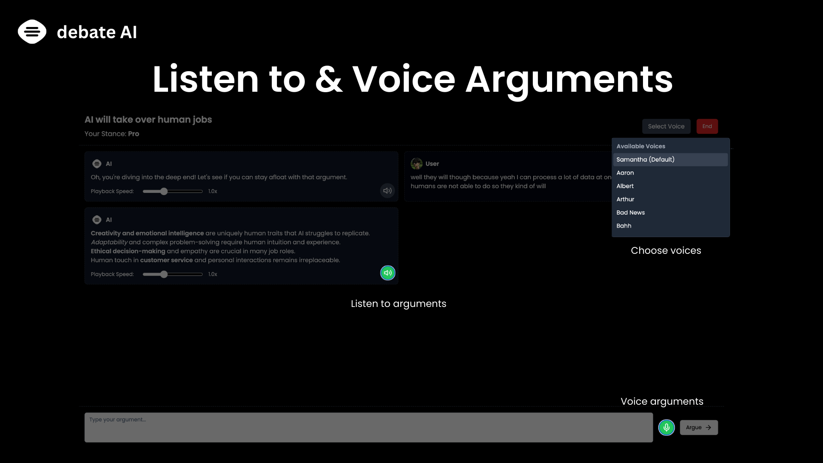This screenshot has height=463, width=823.
Task: Submit with the Argue button
Action: pyautogui.click(x=699, y=427)
